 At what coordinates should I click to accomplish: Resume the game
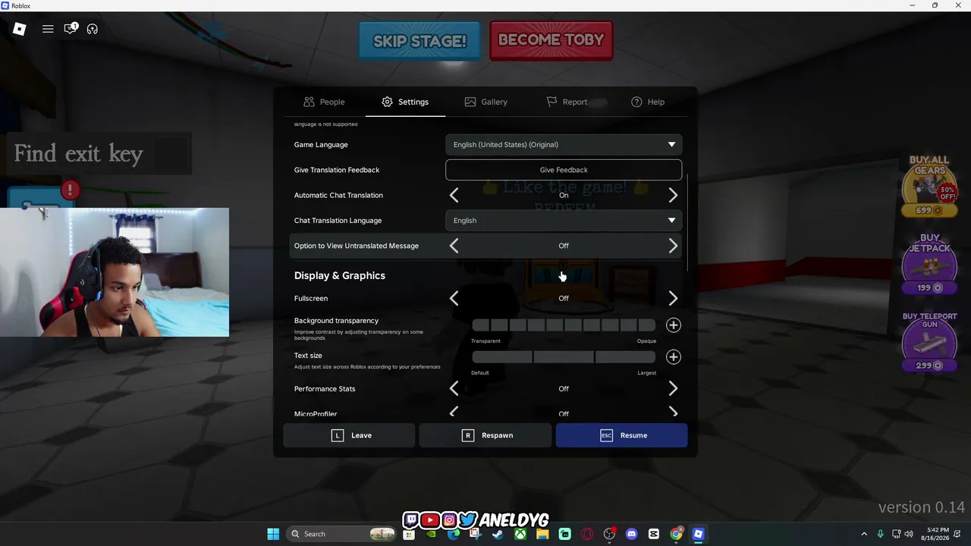621,435
